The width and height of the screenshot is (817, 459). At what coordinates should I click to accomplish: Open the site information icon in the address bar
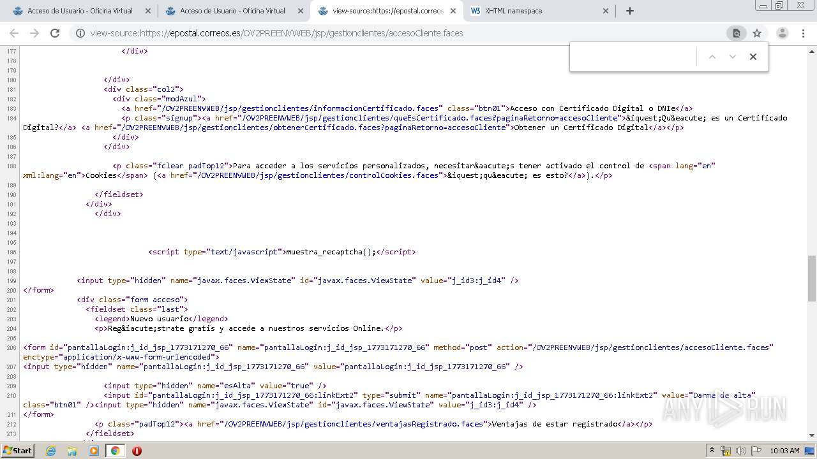pyautogui.click(x=80, y=33)
